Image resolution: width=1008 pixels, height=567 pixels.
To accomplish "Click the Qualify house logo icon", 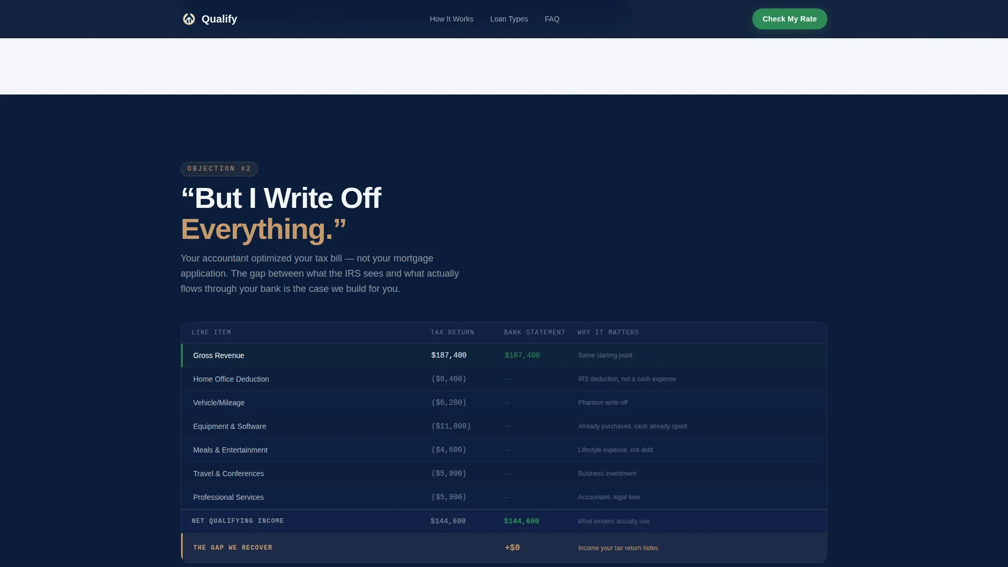I will [189, 19].
